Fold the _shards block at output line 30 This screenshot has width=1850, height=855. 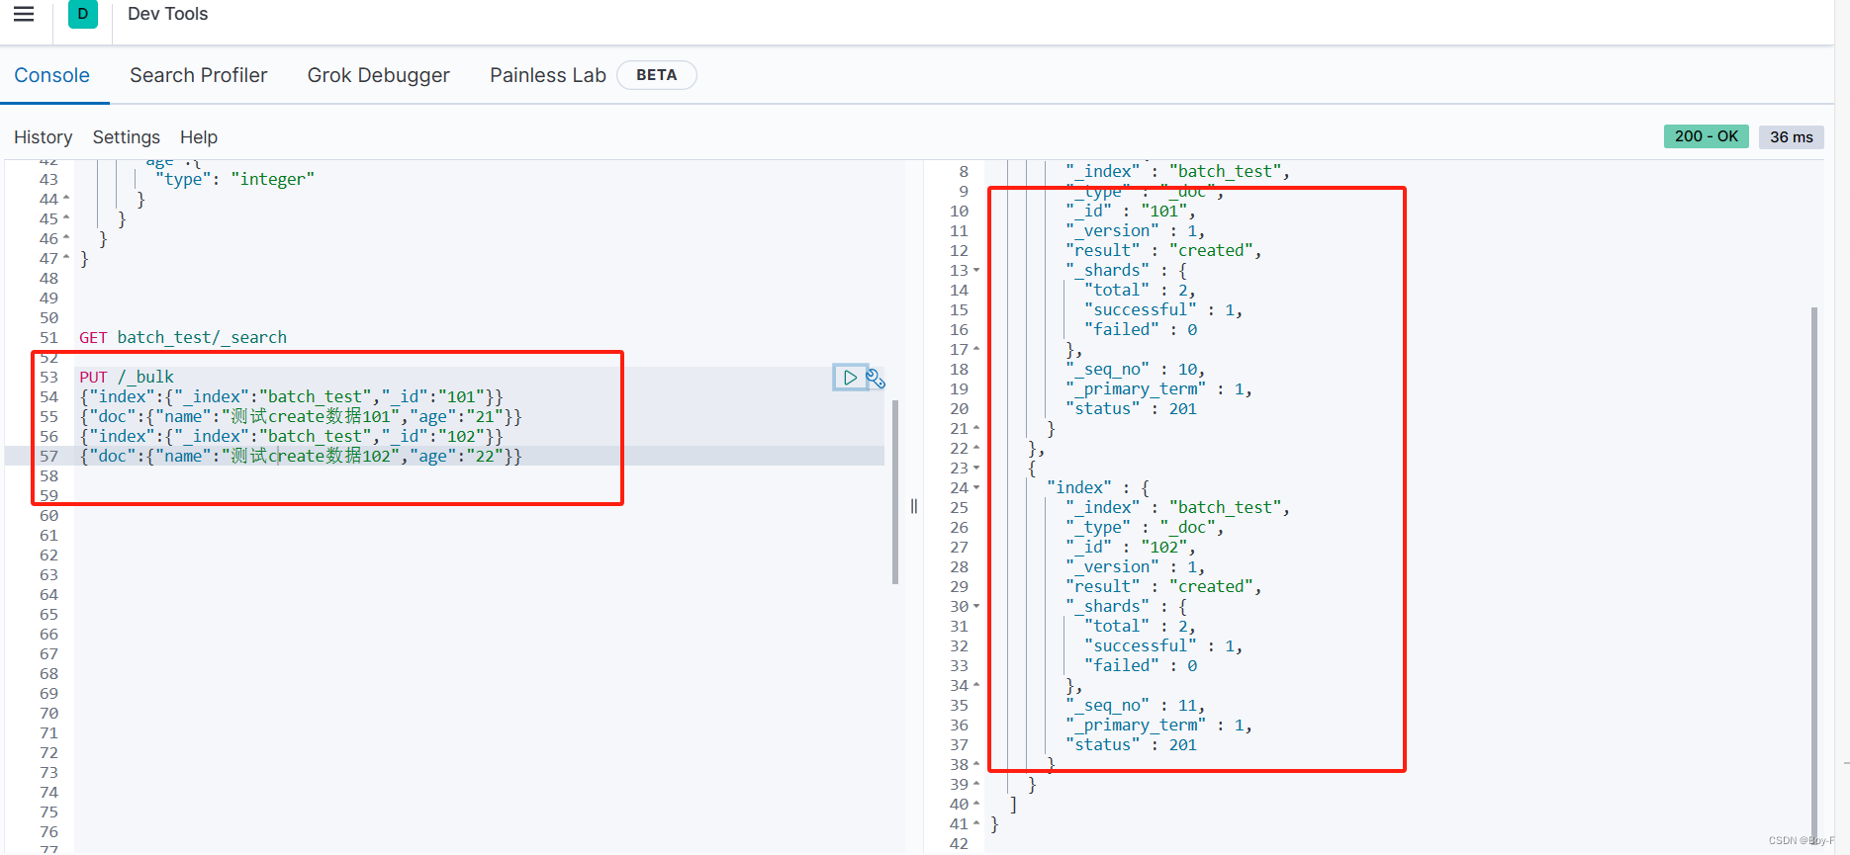976,606
